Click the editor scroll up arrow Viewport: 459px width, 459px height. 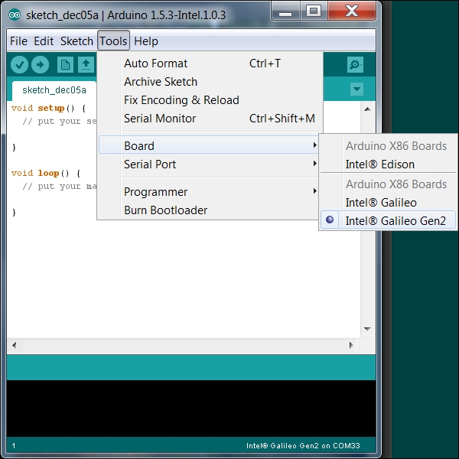(367, 109)
